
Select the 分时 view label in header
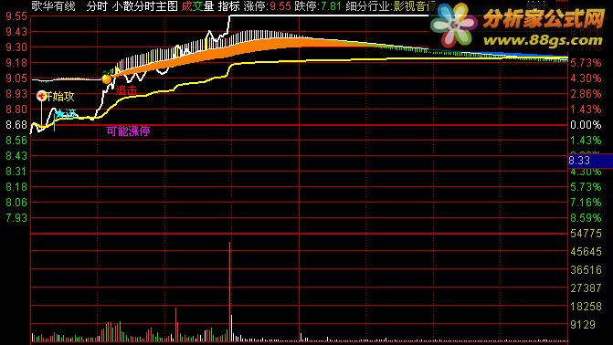point(97,6)
